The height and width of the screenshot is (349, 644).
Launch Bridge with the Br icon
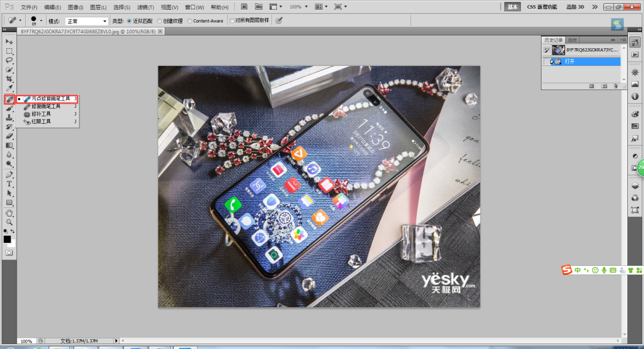(244, 7)
